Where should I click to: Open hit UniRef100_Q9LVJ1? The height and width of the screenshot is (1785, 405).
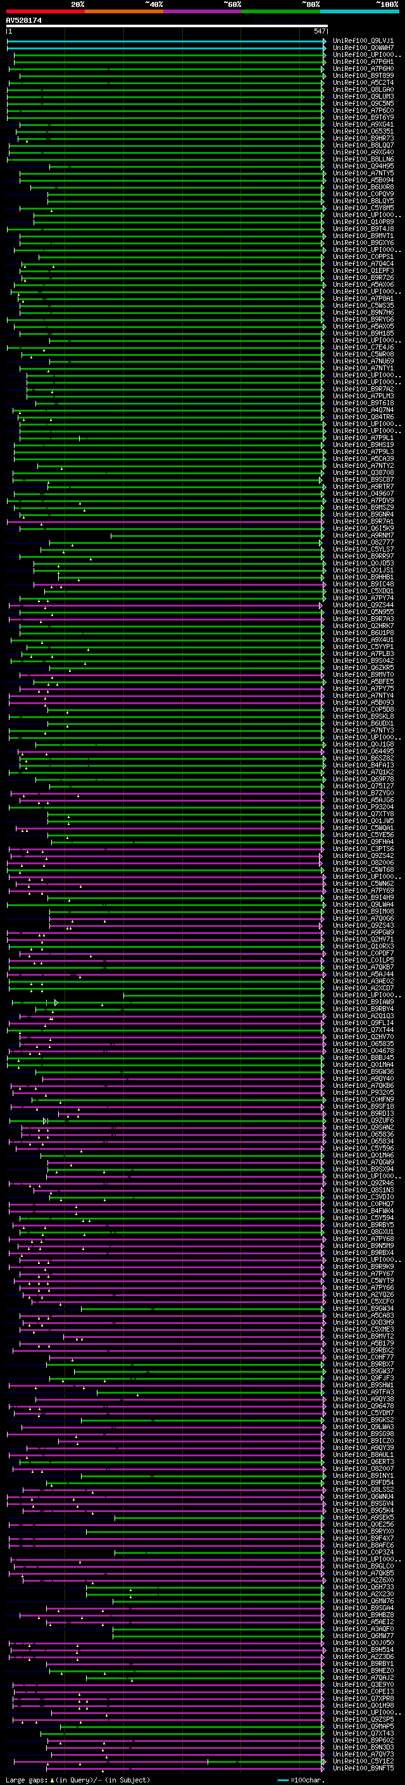point(363,41)
